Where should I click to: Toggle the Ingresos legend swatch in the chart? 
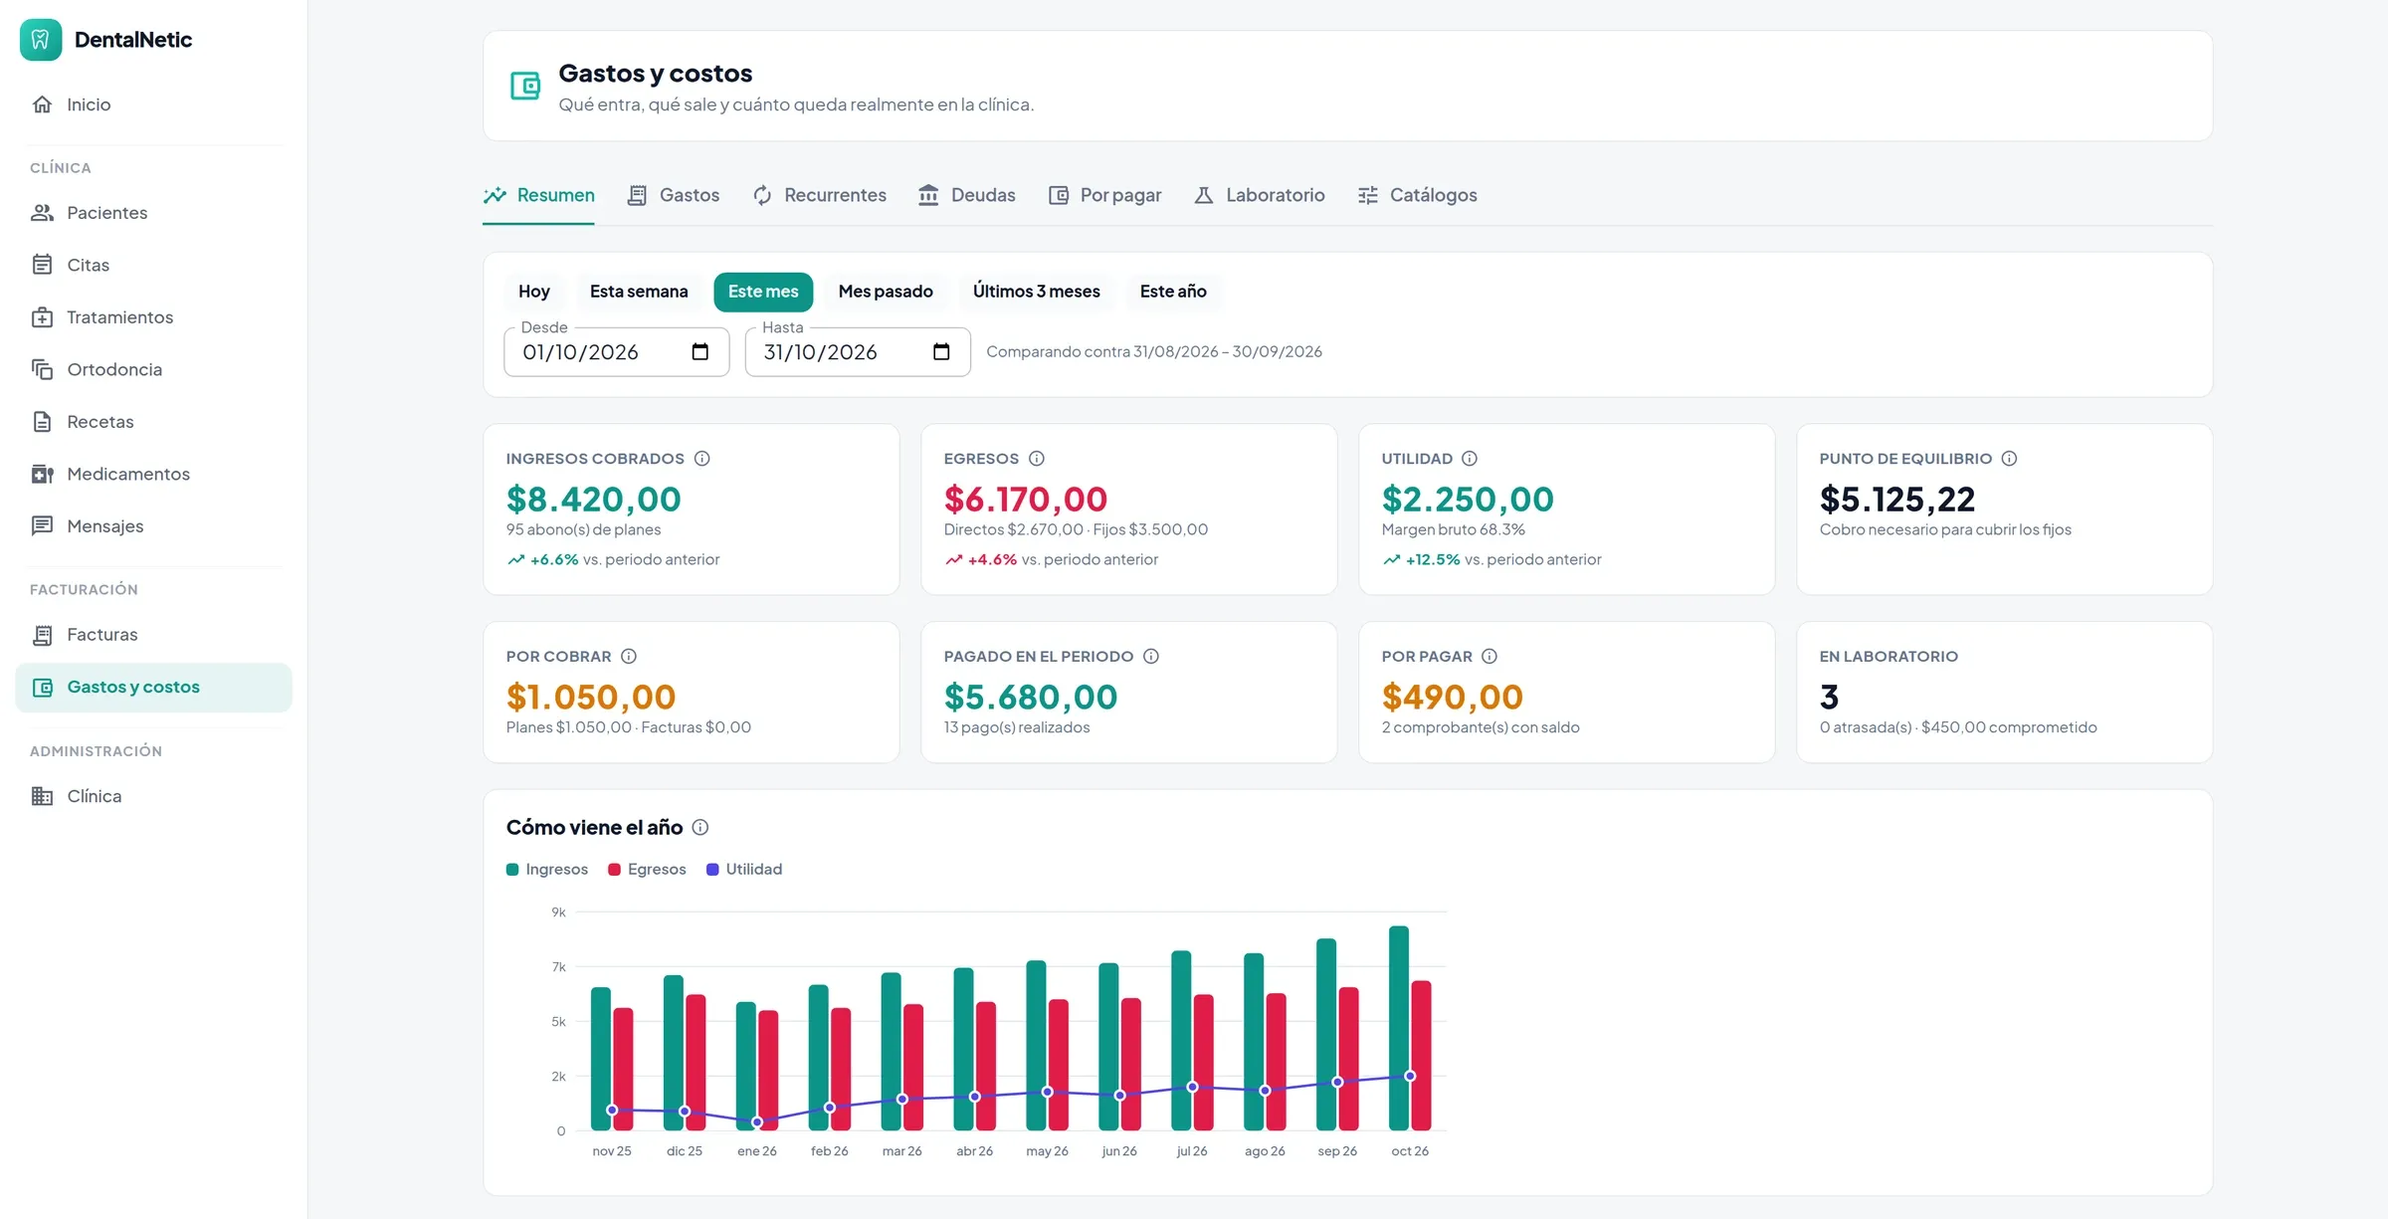pyautogui.click(x=512, y=870)
